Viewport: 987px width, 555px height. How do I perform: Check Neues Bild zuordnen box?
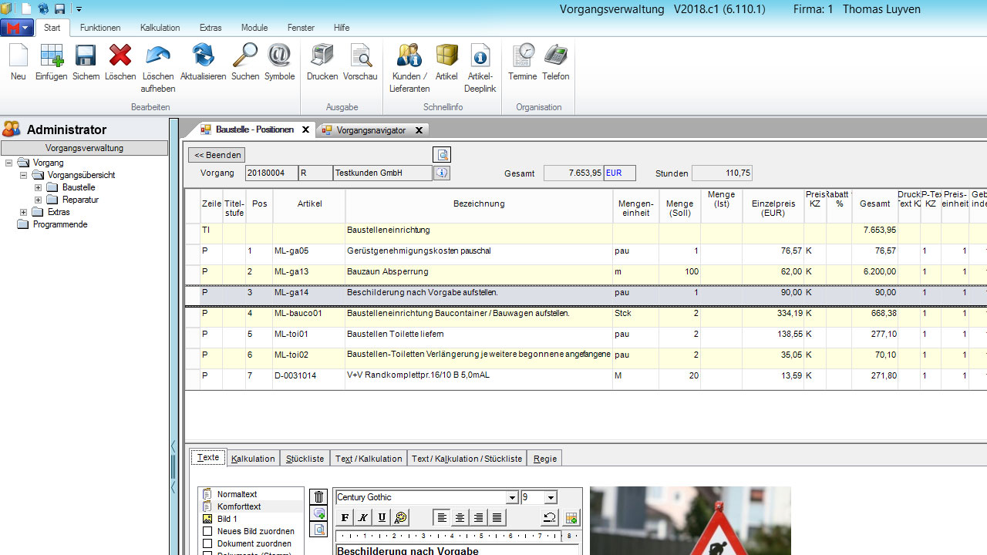coord(207,531)
